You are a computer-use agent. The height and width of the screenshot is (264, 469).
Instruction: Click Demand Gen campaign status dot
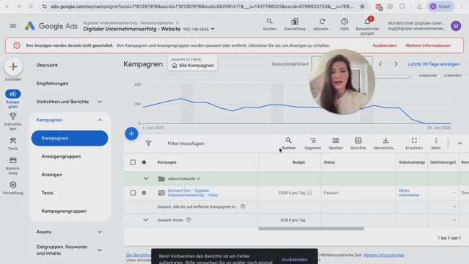tap(144, 193)
